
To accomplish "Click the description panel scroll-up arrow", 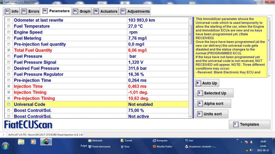I will point(269,19).
